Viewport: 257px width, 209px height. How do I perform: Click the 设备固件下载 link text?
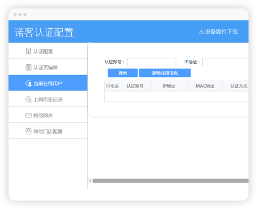pos(221,31)
